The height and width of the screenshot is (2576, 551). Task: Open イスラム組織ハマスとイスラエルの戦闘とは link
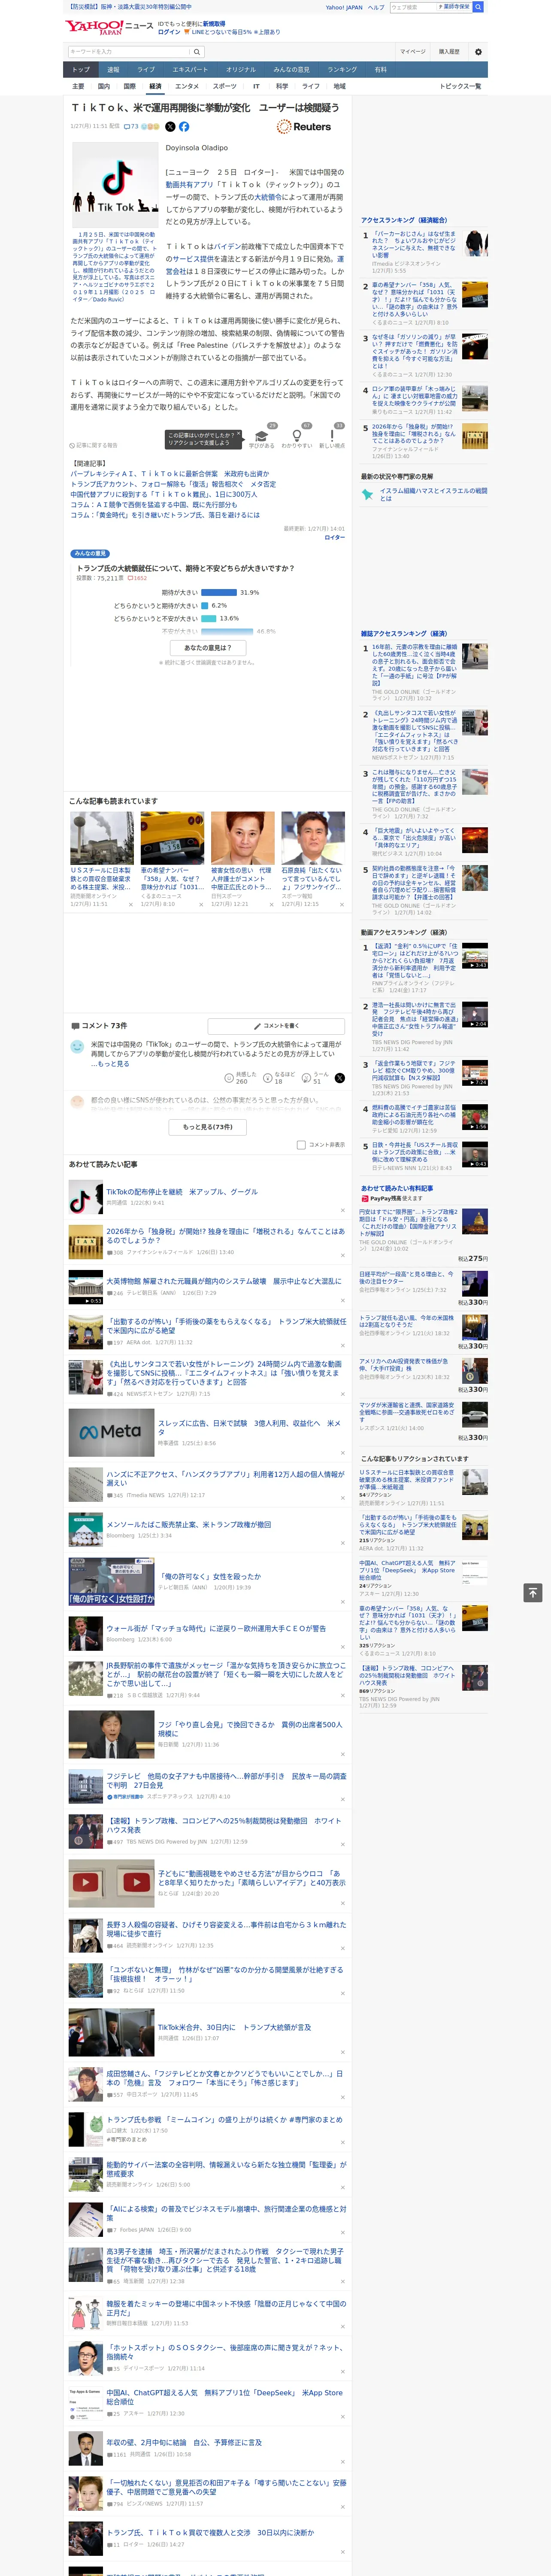point(433,494)
